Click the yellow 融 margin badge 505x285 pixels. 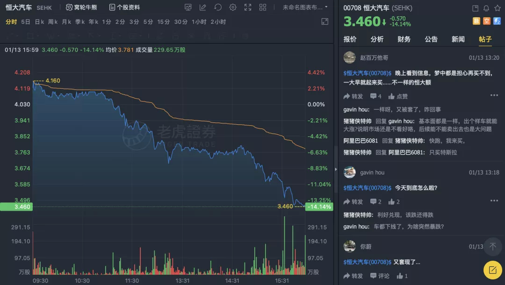(x=476, y=21)
